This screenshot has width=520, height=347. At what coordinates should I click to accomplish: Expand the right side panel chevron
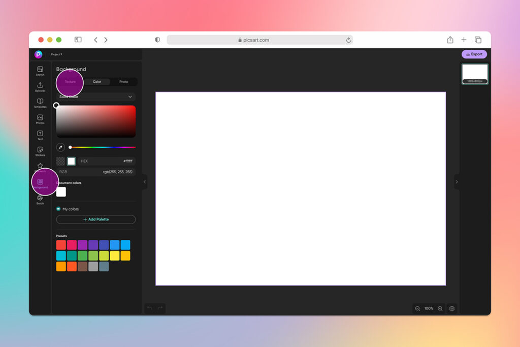click(x=457, y=182)
